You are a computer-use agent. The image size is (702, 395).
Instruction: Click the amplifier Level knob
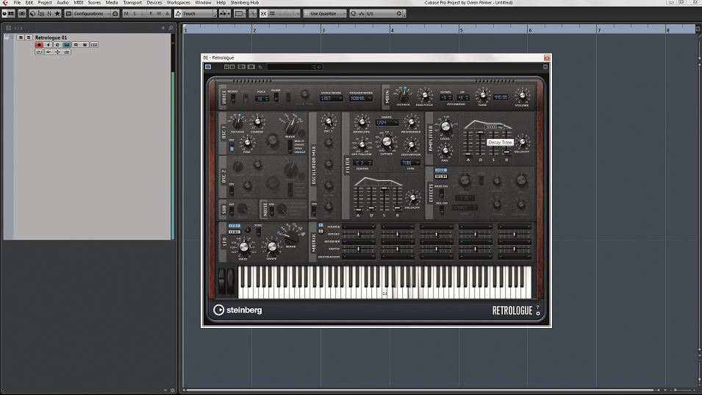(x=445, y=127)
